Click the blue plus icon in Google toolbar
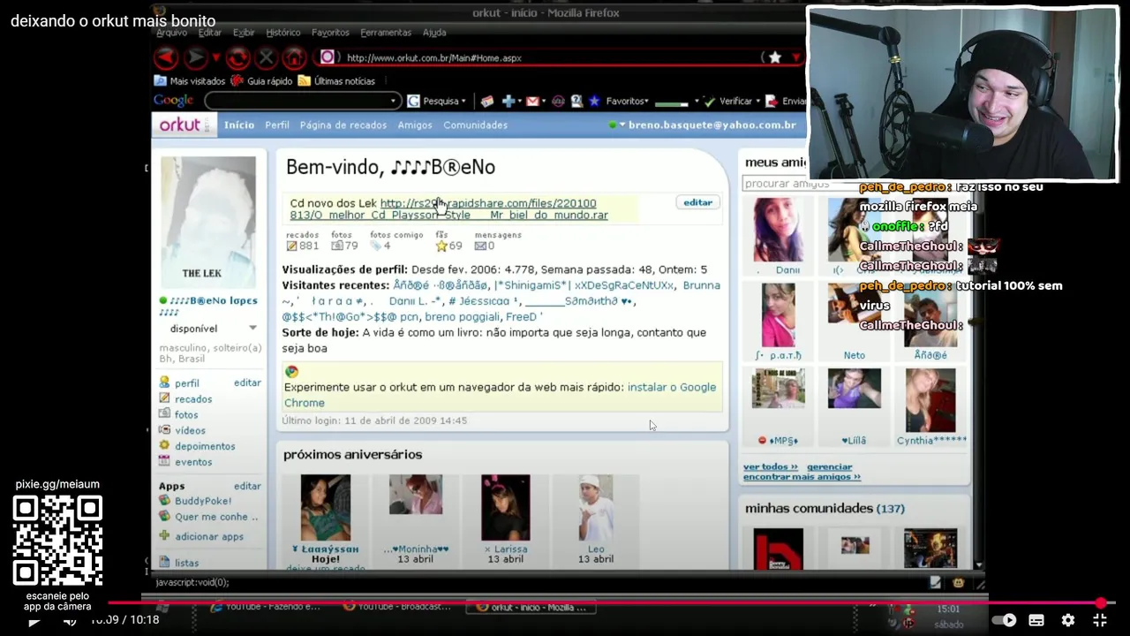The width and height of the screenshot is (1130, 636). (x=508, y=101)
